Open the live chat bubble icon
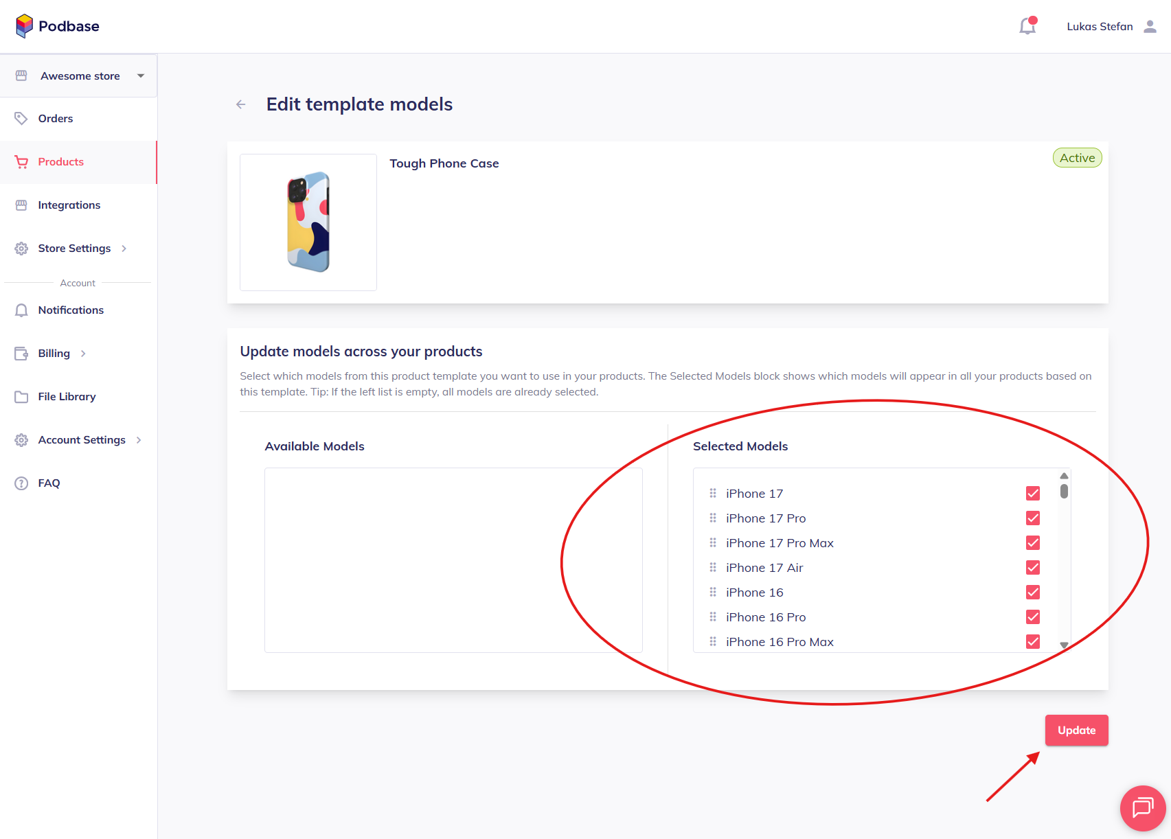Screen dimensions: 1171x839 pyautogui.click(x=1142, y=807)
